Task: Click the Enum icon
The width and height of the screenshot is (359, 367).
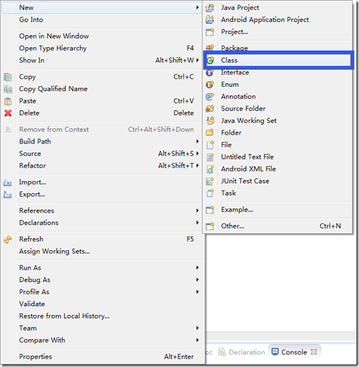Action: coord(210,84)
